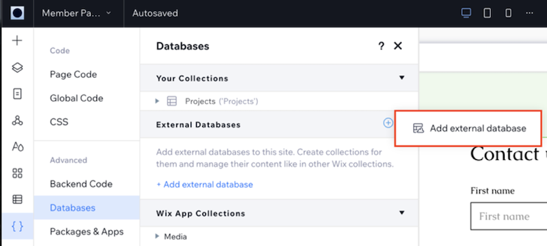This screenshot has height=246, width=547.
Task: Open Global Code in the sidebar
Action: (77, 98)
